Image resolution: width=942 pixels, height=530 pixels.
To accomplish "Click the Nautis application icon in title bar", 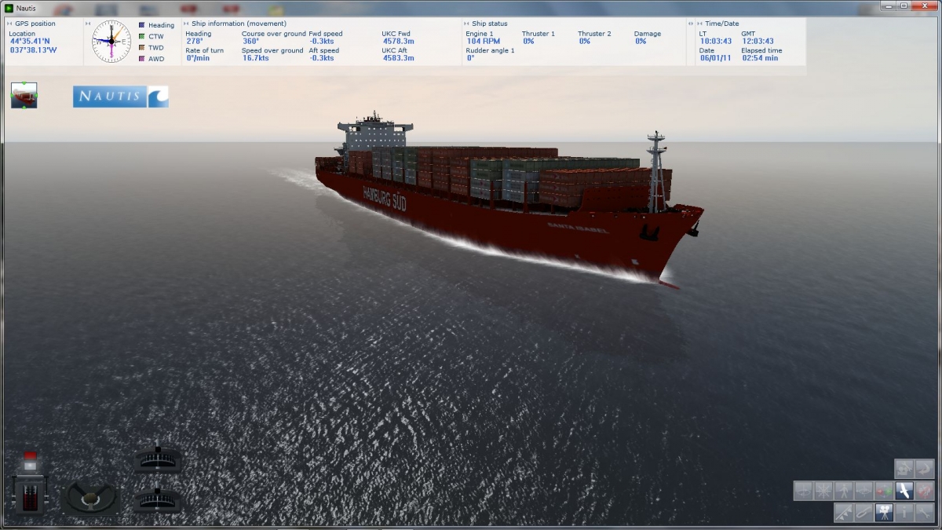I will coord(9,7).
